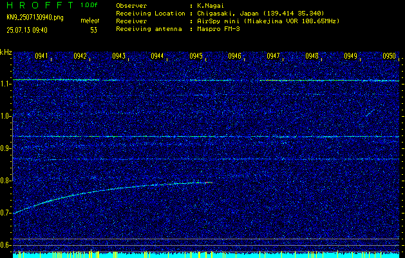Click the 0.8 kHz axis label
Viewport: 405px width, 258px height.
pyautogui.click(x=5, y=181)
